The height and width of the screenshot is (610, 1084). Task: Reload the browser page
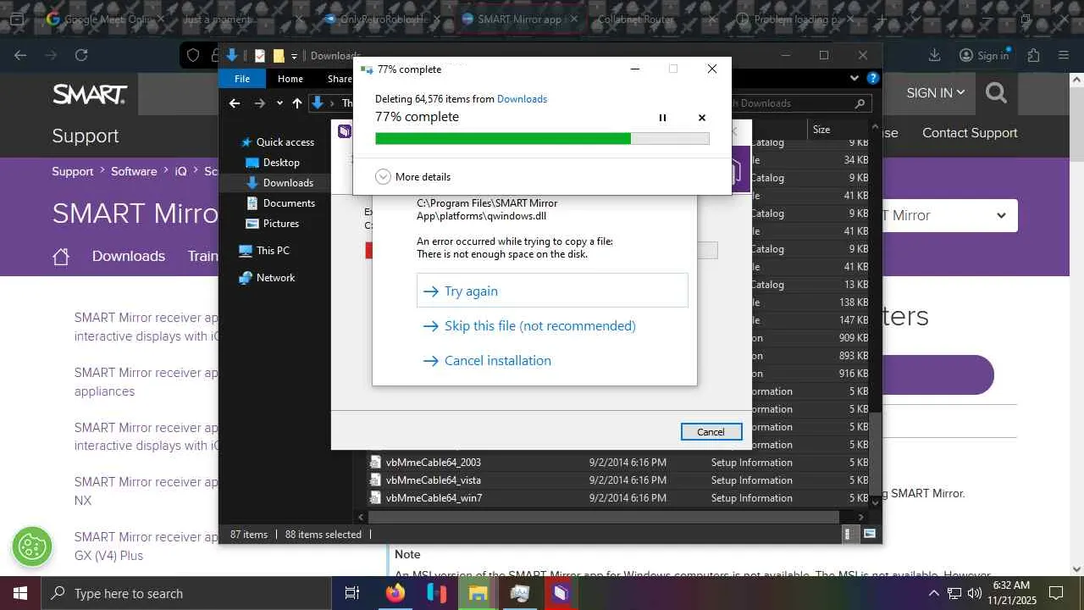[x=81, y=55]
